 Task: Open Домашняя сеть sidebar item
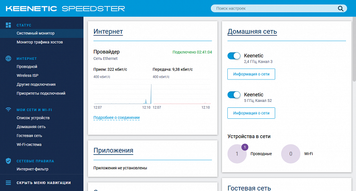click(31, 127)
